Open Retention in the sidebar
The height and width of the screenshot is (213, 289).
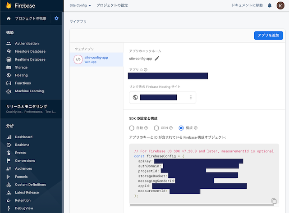[23, 200]
